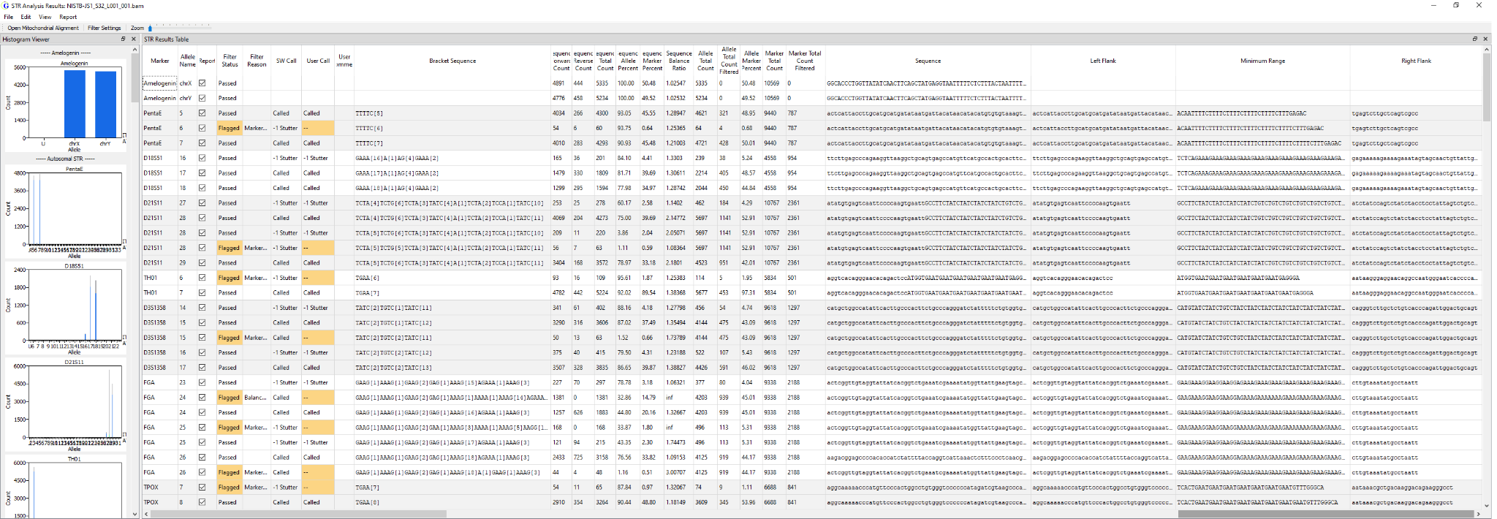Screen dimensions: 1497x519
Task: Click results table scroll-up arrow
Action: pos(1486,50)
